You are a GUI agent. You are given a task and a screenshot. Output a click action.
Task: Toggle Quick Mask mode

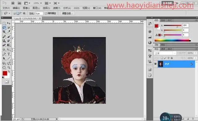point(6,82)
